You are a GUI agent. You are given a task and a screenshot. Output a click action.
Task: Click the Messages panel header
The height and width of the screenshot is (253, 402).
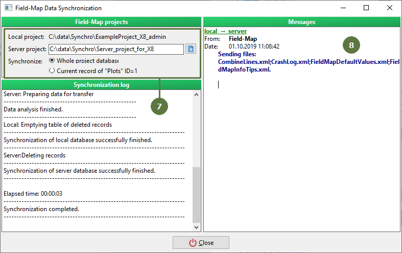[x=301, y=22]
